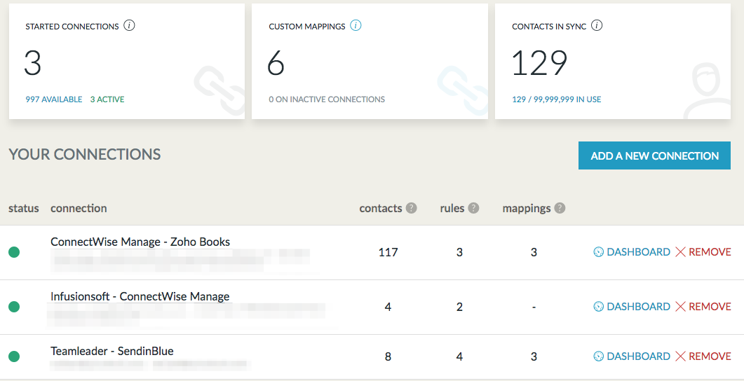The image size is (744, 381).
Task: Click the connection column header
Action: [x=79, y=208]
